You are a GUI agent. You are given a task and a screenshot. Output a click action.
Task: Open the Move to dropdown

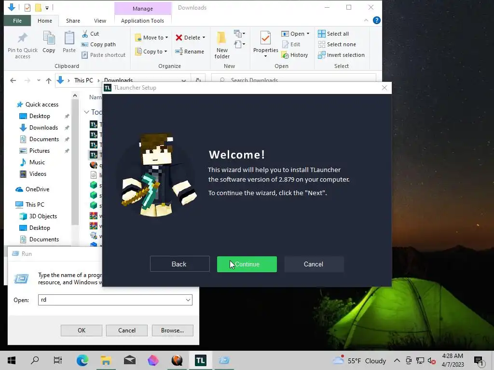151,38
